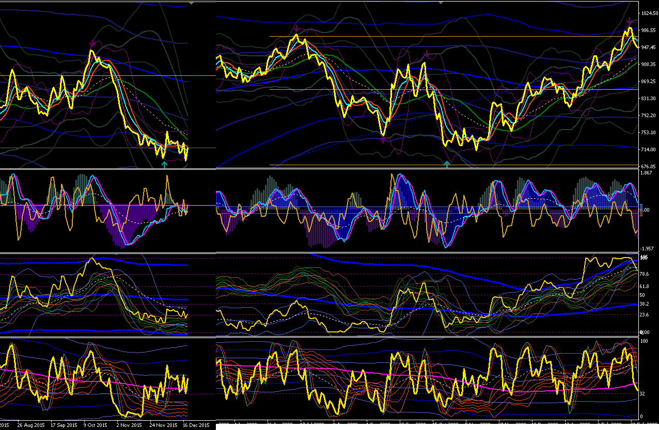Click the gray chart-shift triangle atop the left chart

pyautogui.click(x=192, y=2)
